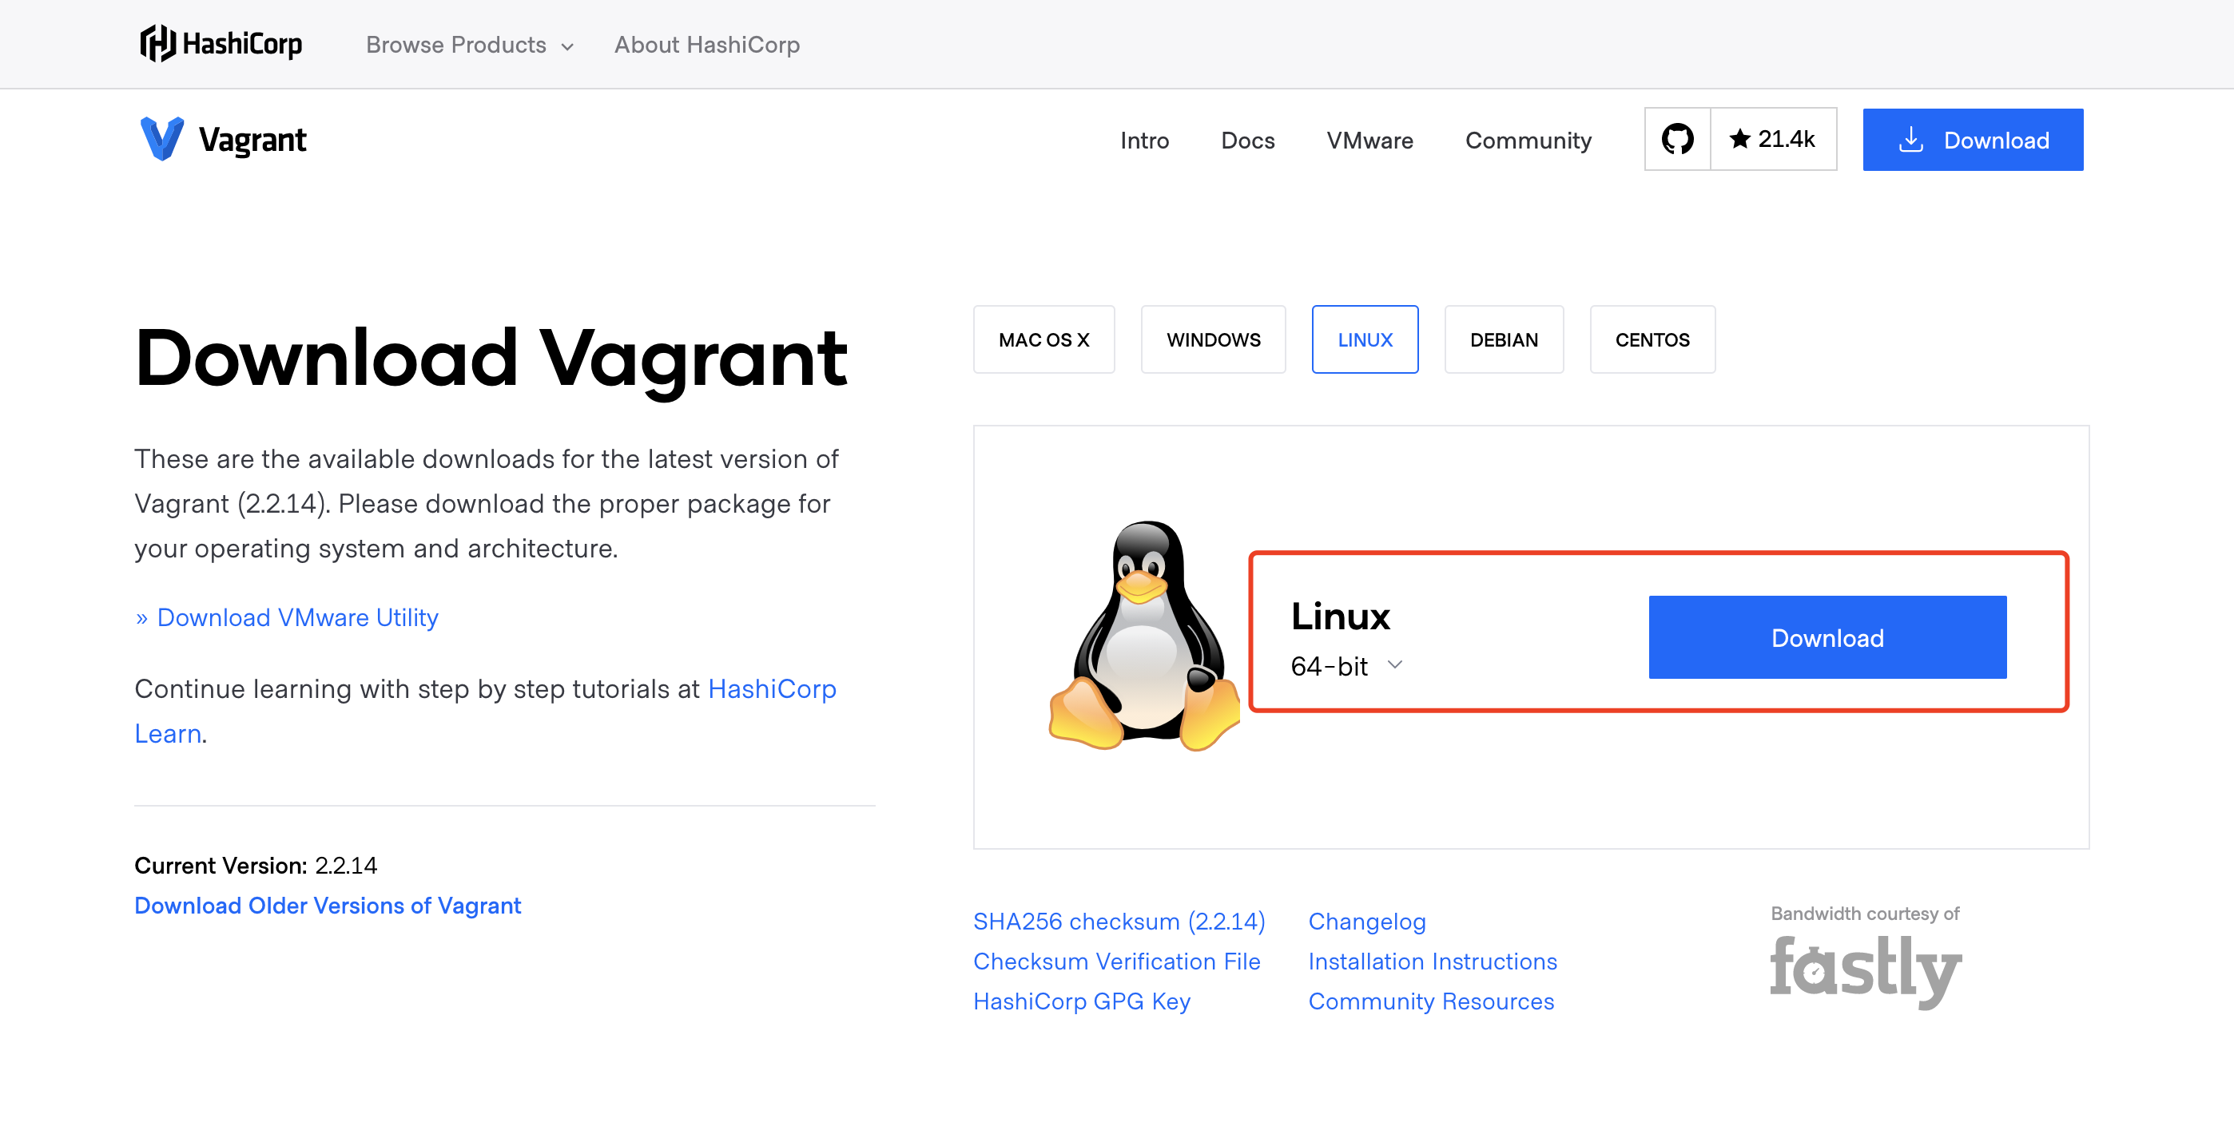This screenshot has height=1126, width=2234.
Task: Open the Changelog link
Action: pyautogui.click(x=1367, y=921)
